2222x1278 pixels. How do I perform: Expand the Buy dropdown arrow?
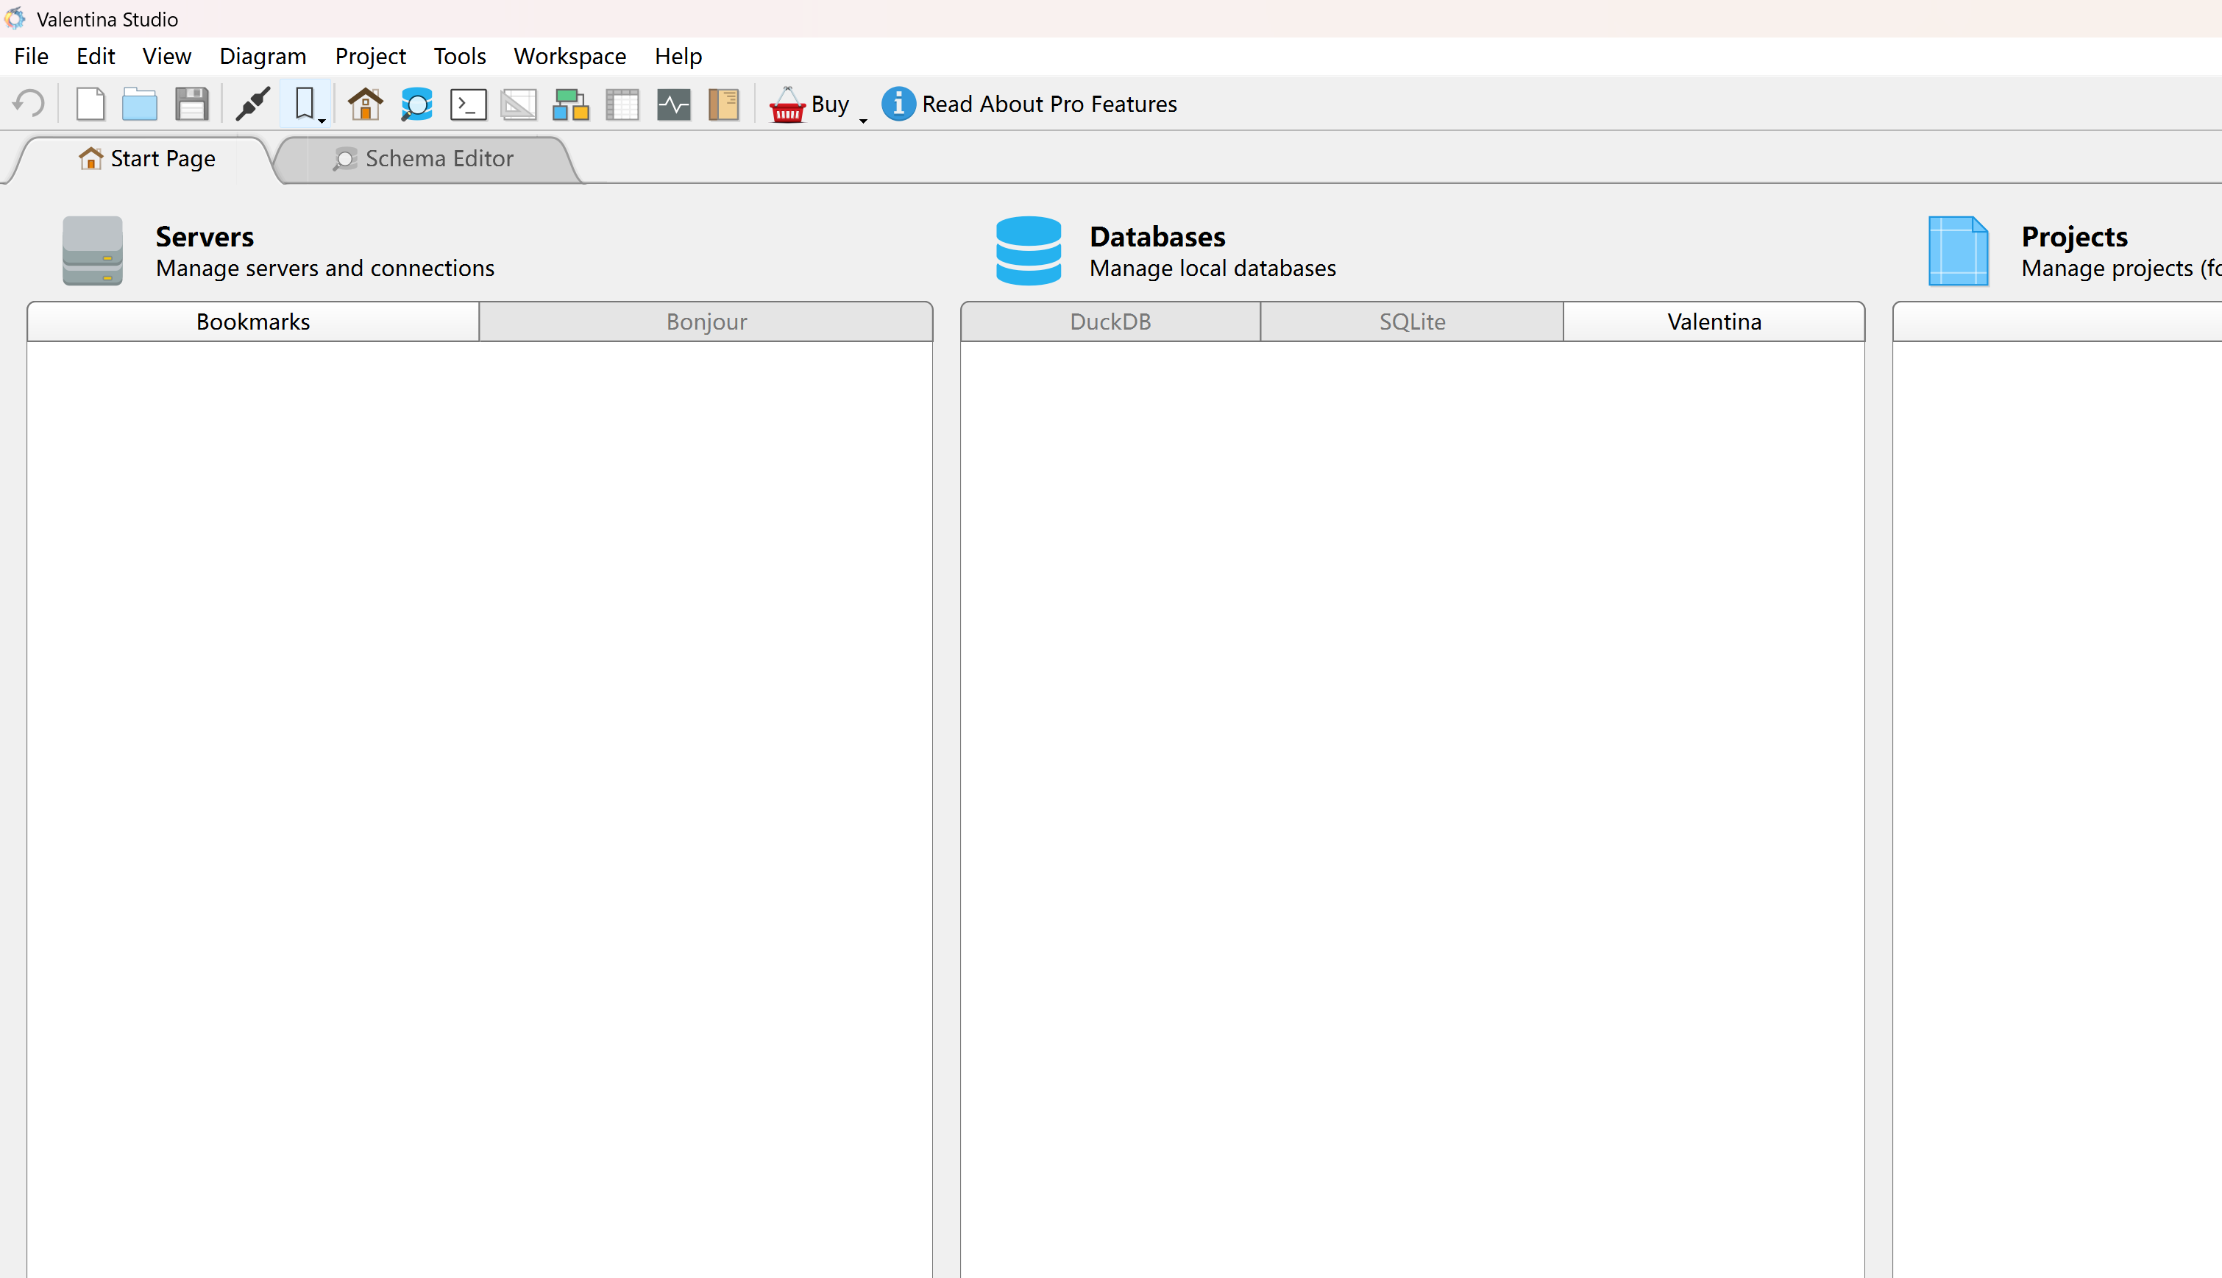click(x=864, y=120)
